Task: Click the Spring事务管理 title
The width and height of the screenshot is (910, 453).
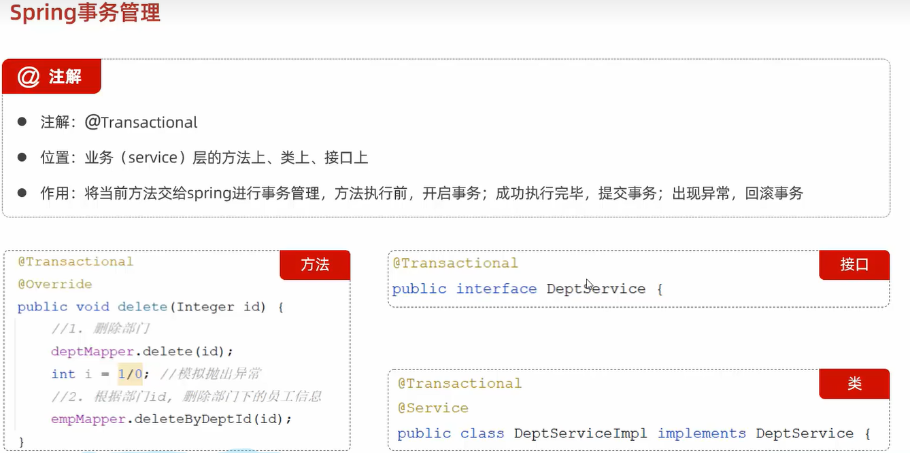Action: (x=85, y=12)
